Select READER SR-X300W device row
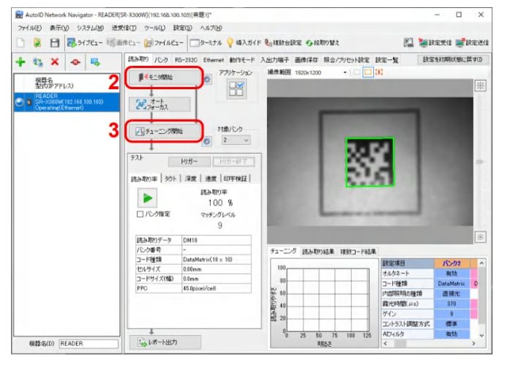This screenshot has height=365, width=507. (67, 102)
